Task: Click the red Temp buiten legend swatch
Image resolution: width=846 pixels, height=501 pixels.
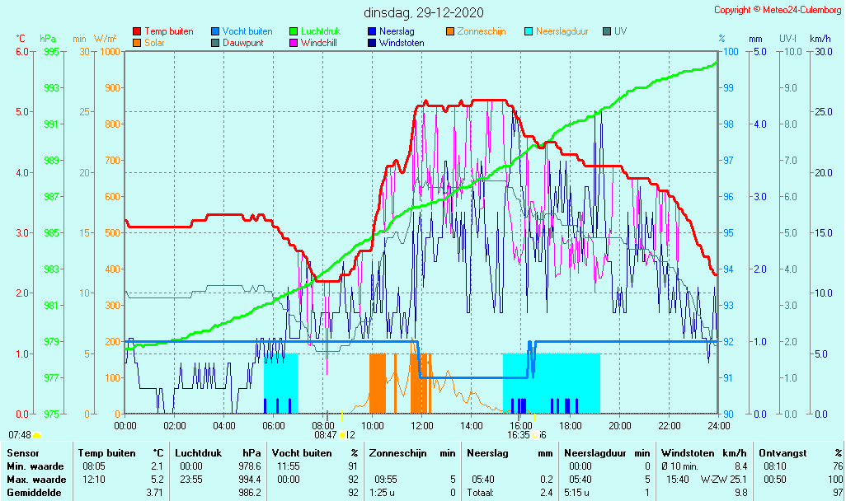Action: click(x=136, y=31)
